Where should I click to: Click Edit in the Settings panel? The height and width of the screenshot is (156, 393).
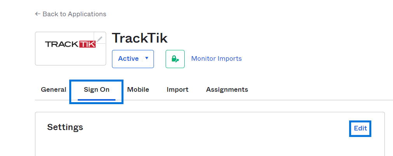click(x=360, y=128)
